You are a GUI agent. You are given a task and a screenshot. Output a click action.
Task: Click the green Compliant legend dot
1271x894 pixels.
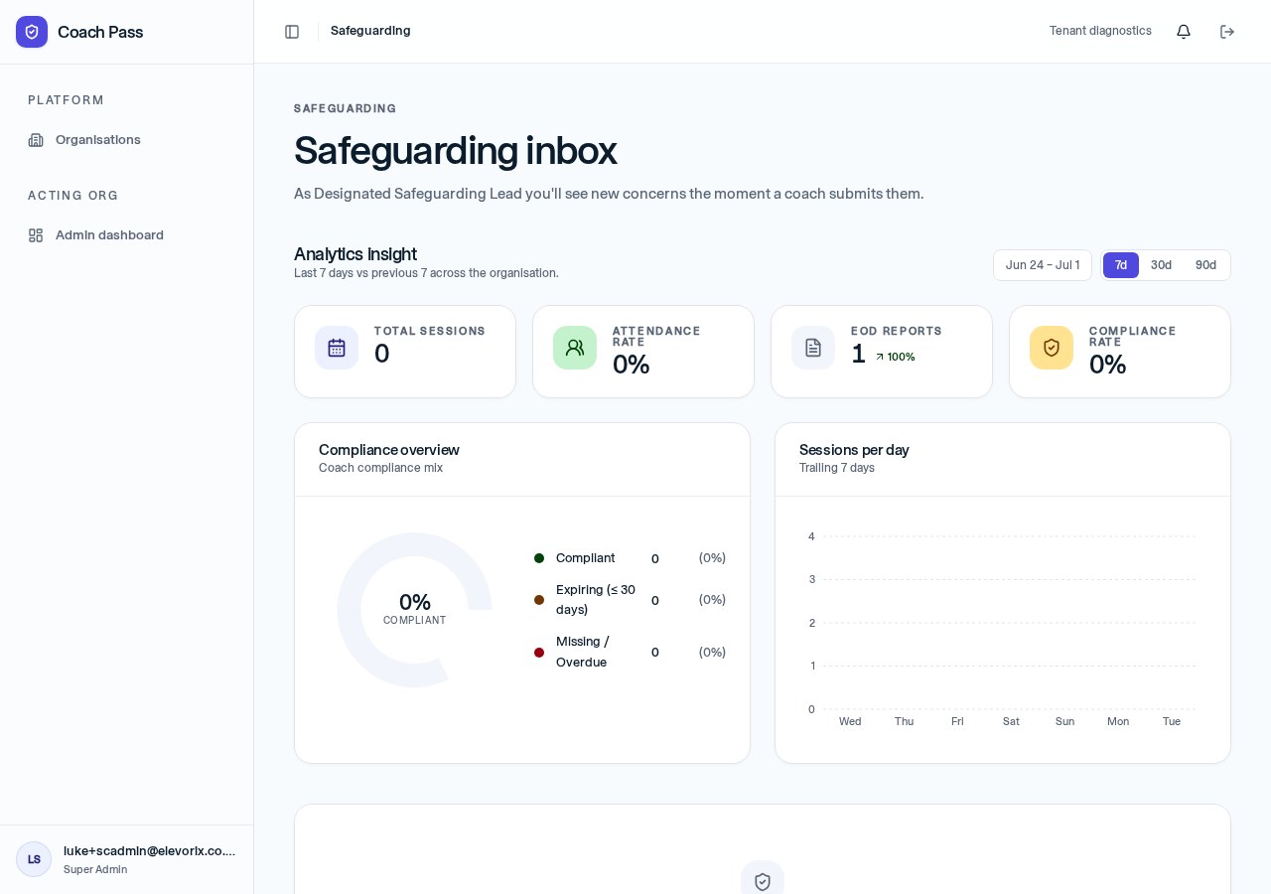[x=539, y=558]
